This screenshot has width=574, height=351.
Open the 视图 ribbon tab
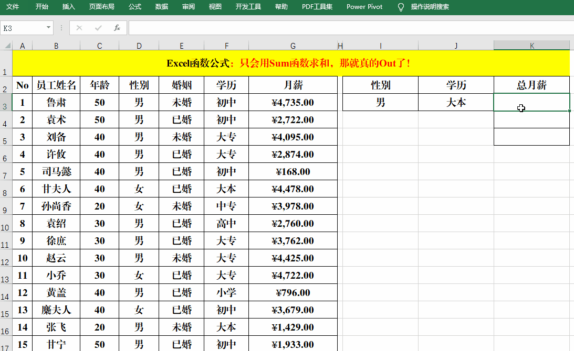215,7
